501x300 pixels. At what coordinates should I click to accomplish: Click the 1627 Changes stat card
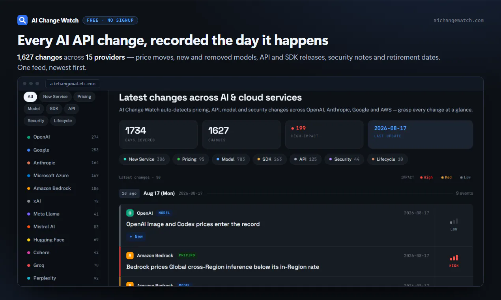click(x=241, y=135)
